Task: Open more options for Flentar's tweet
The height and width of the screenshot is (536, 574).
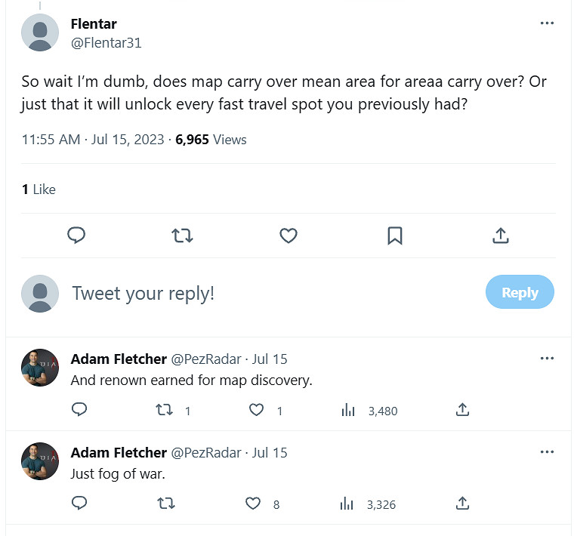Action: tap(548, 23)
